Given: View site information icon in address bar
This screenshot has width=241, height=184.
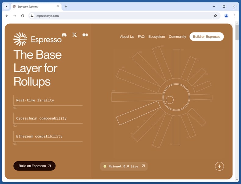Looking at the screenshot, I should 32,16.
